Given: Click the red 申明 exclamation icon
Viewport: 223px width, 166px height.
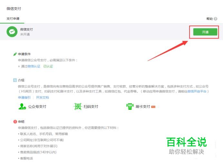Looking at the screenshot, I should point(15,122).
